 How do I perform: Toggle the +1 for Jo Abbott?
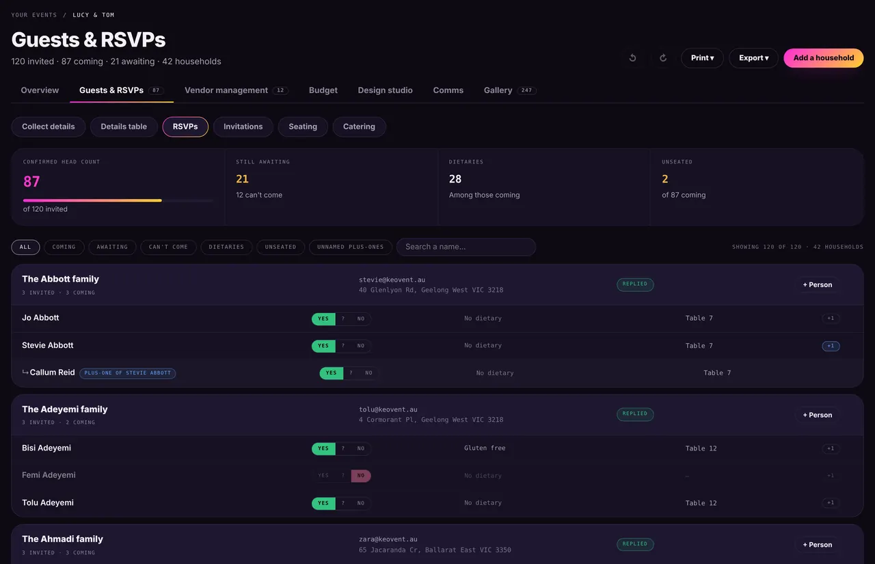[831, 319]
